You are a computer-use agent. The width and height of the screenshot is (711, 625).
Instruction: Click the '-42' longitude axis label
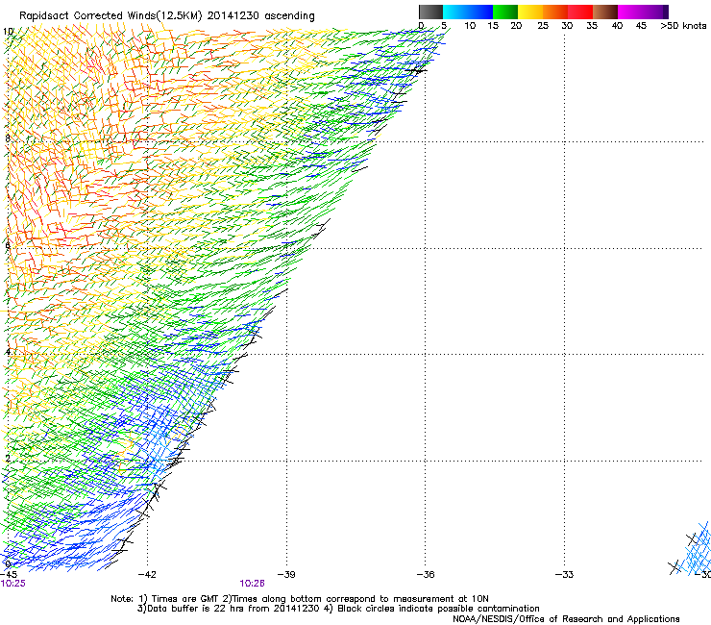(147, 575)
